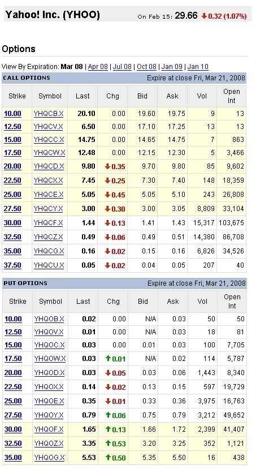The width and height of the screenshot is (256, 469).
Task: Open call symbol YHQCB.X
Action: coord(49,114)
